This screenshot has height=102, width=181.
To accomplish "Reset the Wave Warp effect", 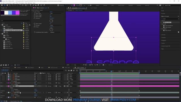I will pyautogui.click(x=51, y=12).
